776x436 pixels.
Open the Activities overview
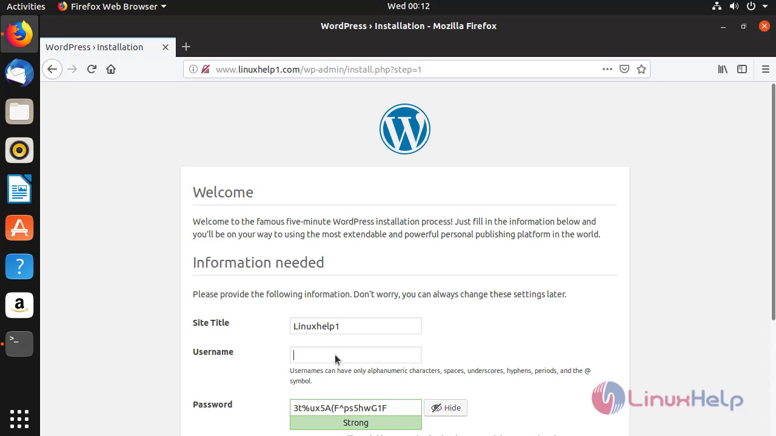point(26,6)
